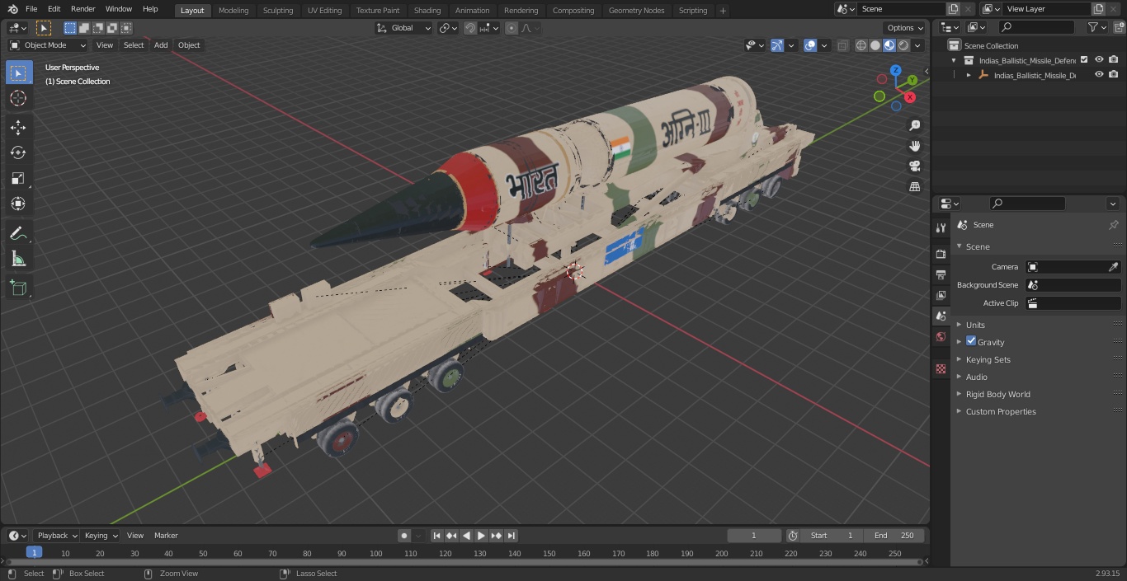Hide the Indias_Ballistic_Missile_De armature object eye icon
This screenshot has width=1127, height=581.
pos(1099,75)
